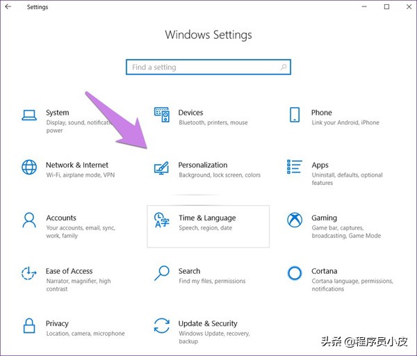The height and width of the screenshot is (356, 417).
Task: Click the Cortana circle icon
Action: click(x=295, y=273)
